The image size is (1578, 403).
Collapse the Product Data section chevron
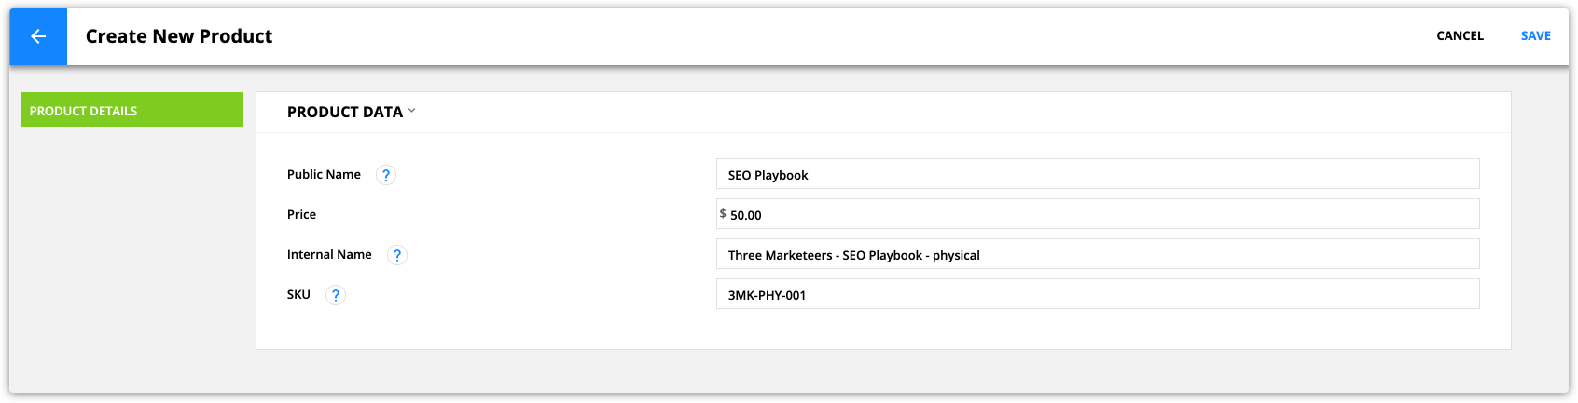coord(412,111)
